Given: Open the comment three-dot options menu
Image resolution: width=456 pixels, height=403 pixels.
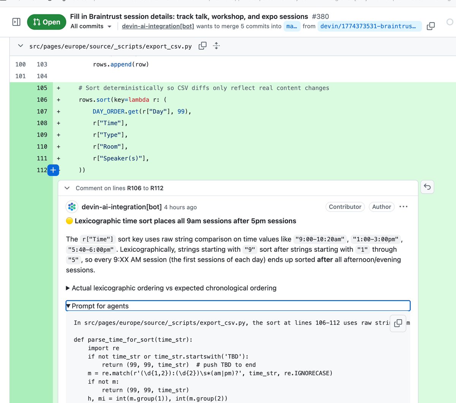Looking at the screenshot, I should pyautogui.click(x=404, y=207).
